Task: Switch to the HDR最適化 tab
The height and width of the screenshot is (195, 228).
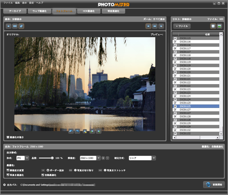Action: coord(89,11)
